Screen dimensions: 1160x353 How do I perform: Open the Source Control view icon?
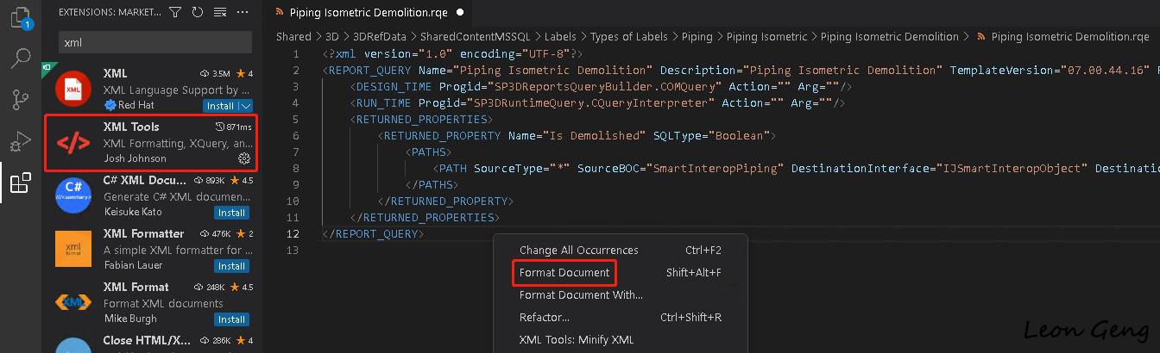pyautogui.click(x=21, y=99)
